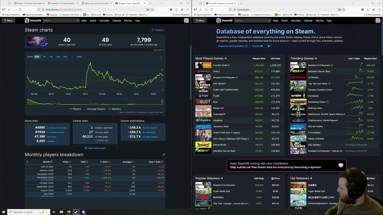Sort monthly table by Gain column
The image size is (383, 215).
point(85,162)
